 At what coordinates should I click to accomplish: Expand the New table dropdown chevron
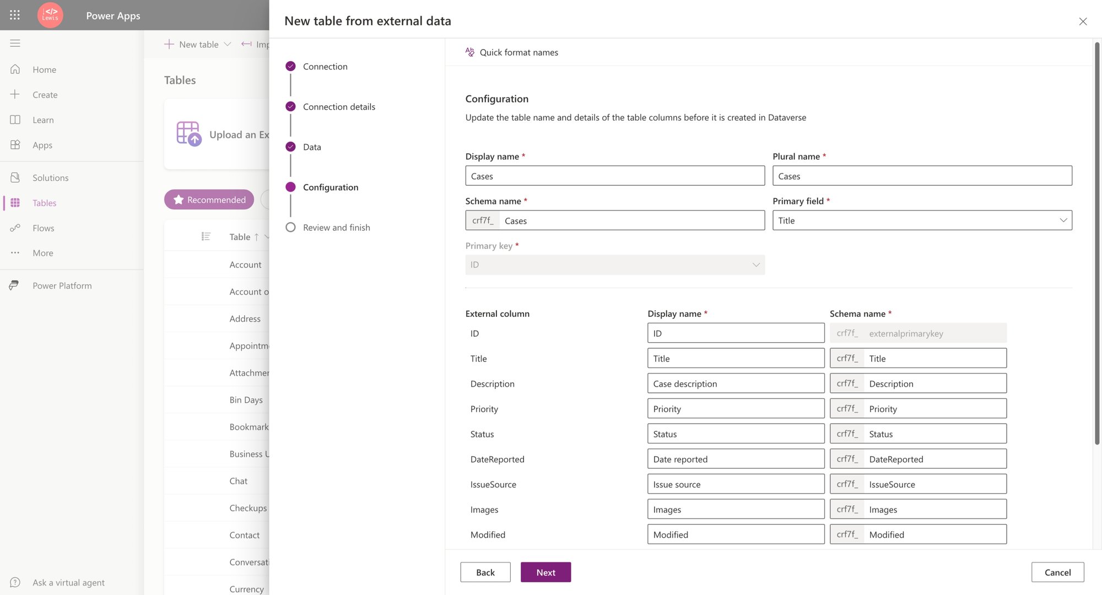click(x=228, y=44)
